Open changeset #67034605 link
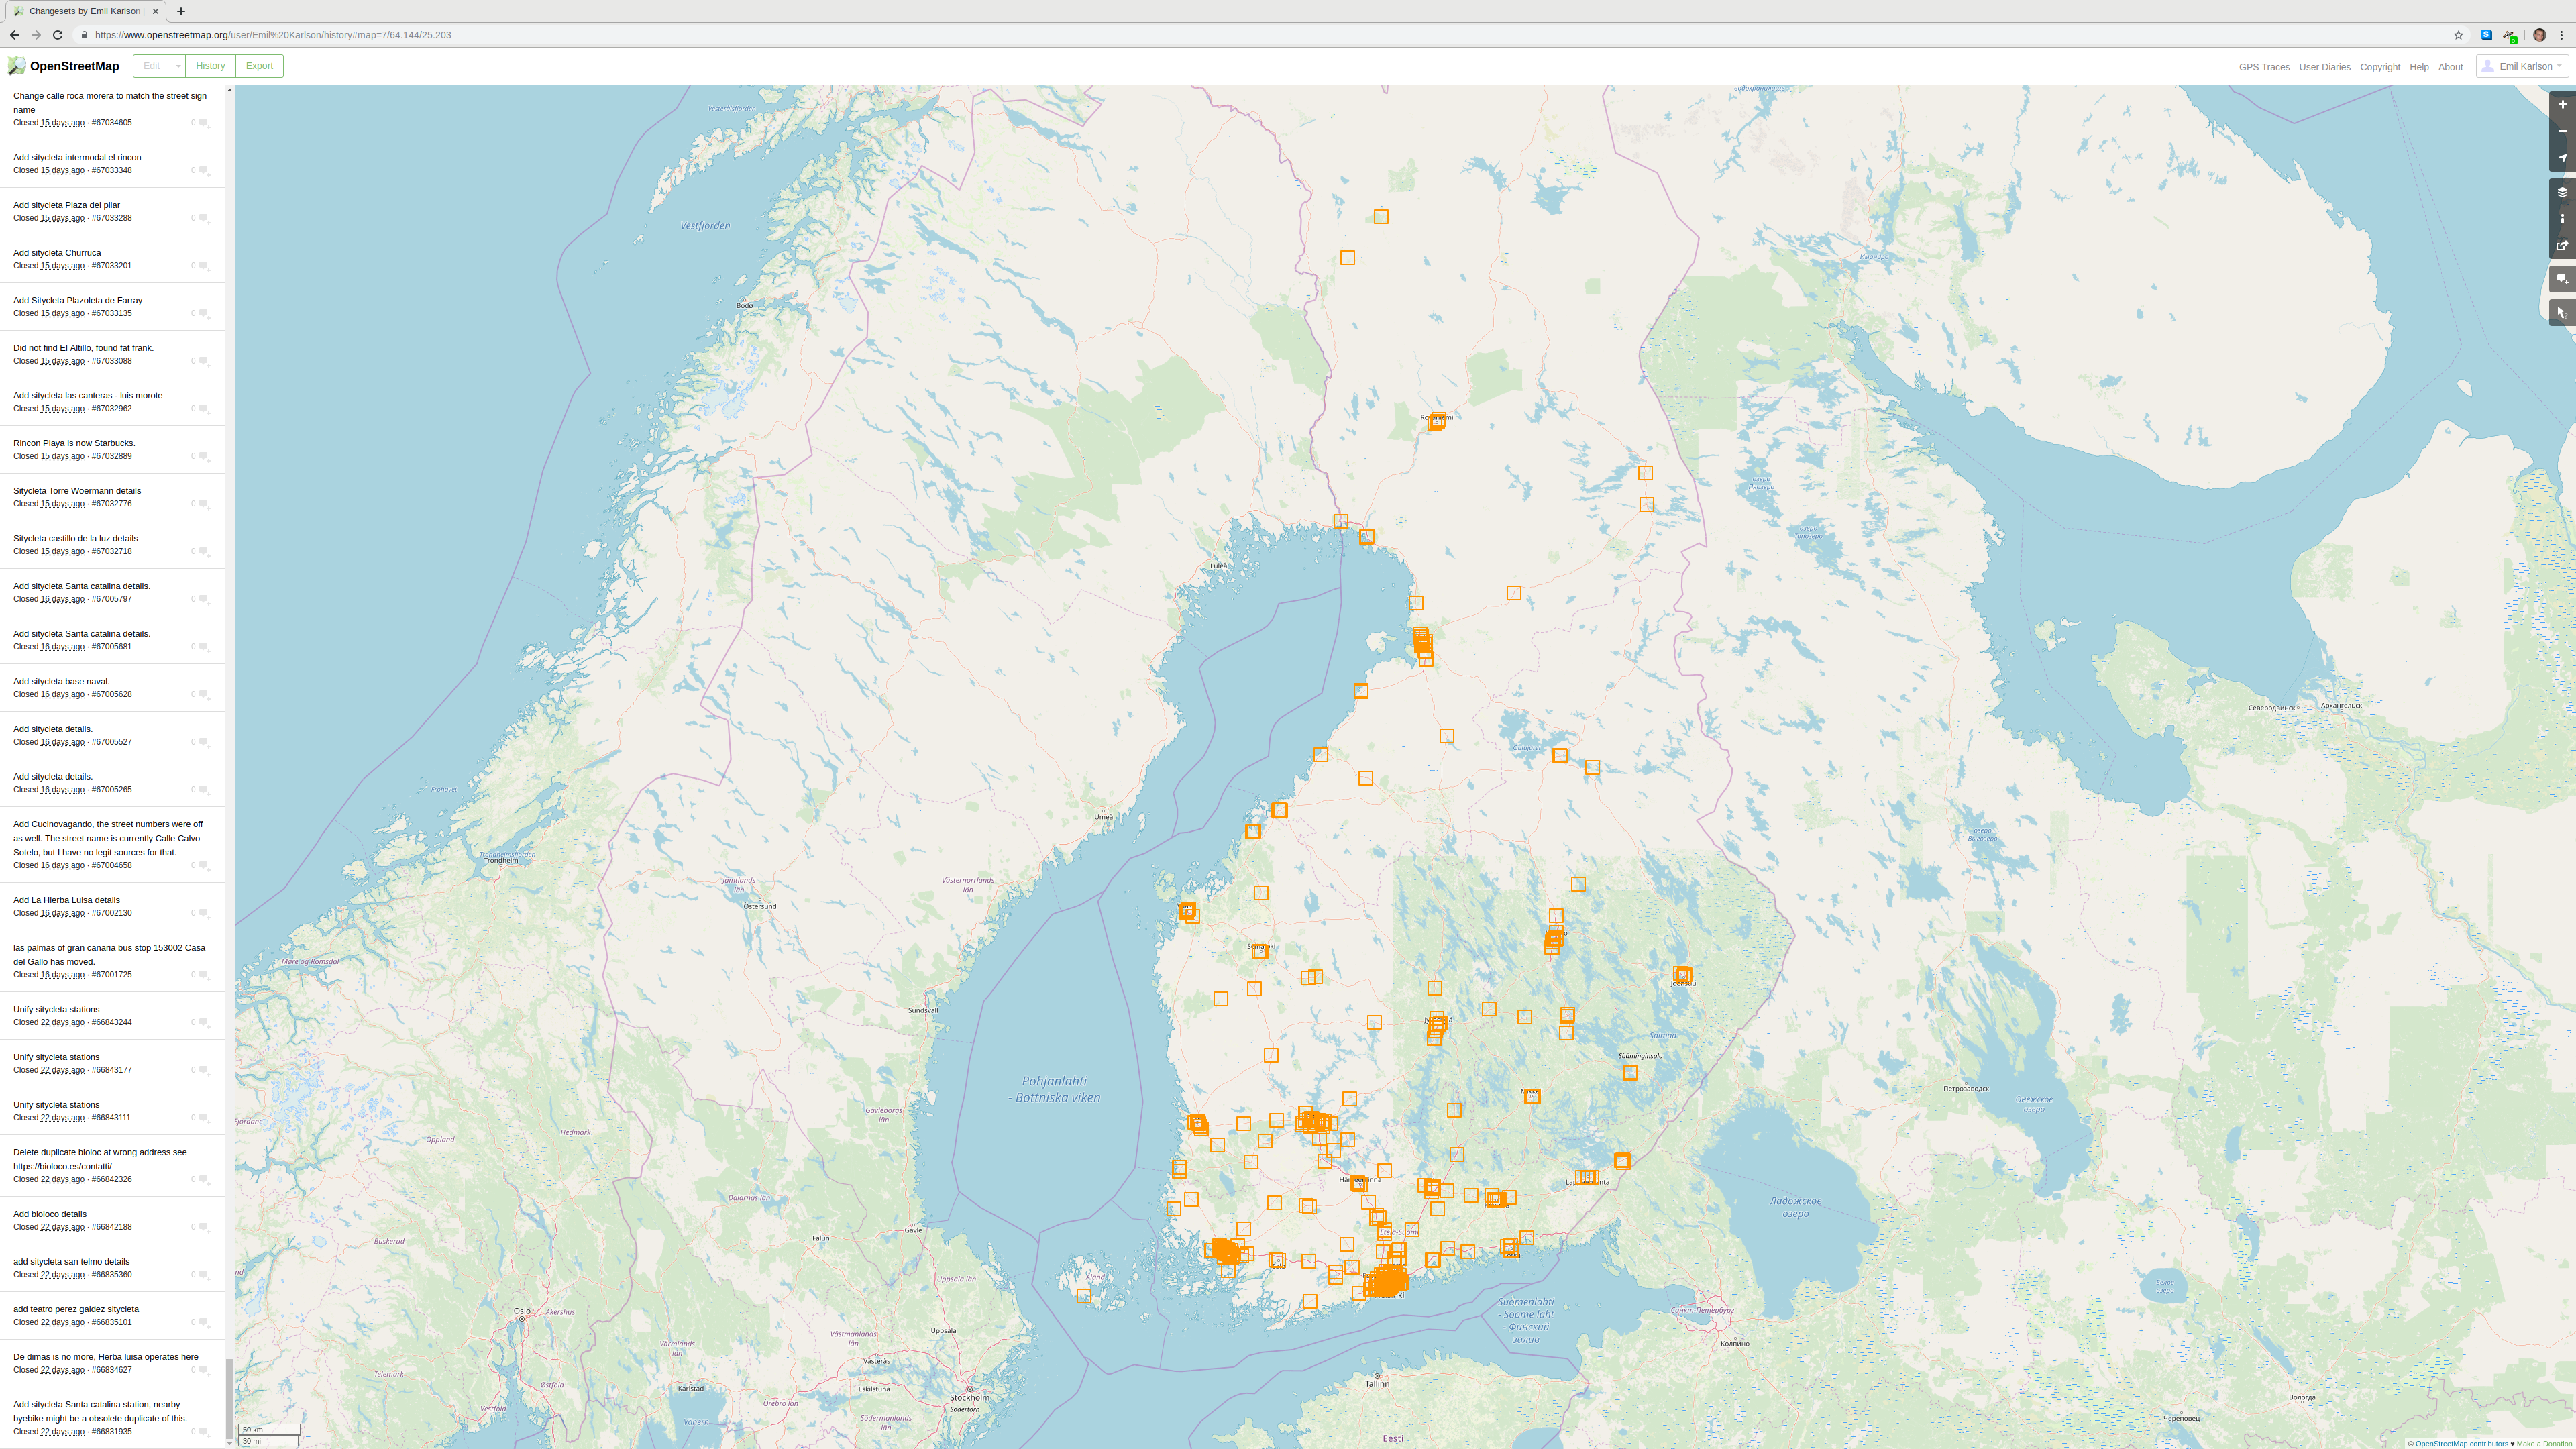Viewport: 2576px width, 1449px height. (x=111, y=123)
